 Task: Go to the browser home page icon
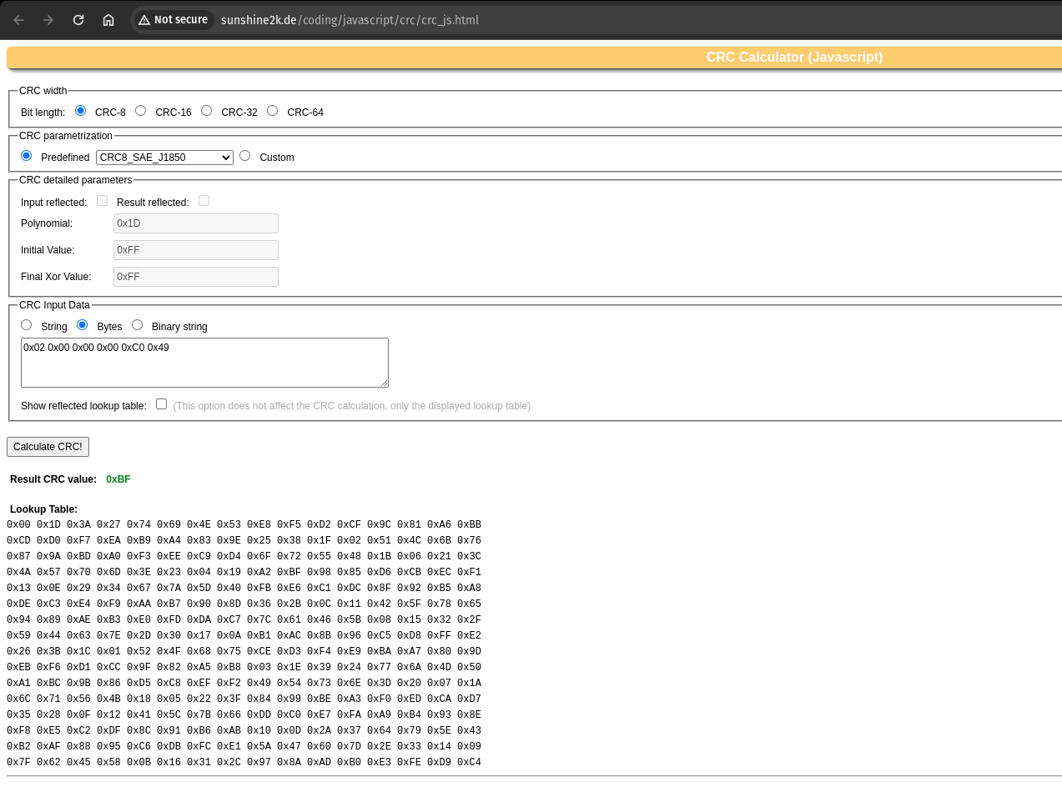(108, 20)
